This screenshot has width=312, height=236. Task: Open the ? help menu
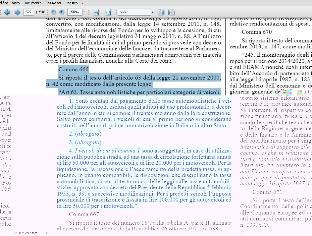(82, 3)
